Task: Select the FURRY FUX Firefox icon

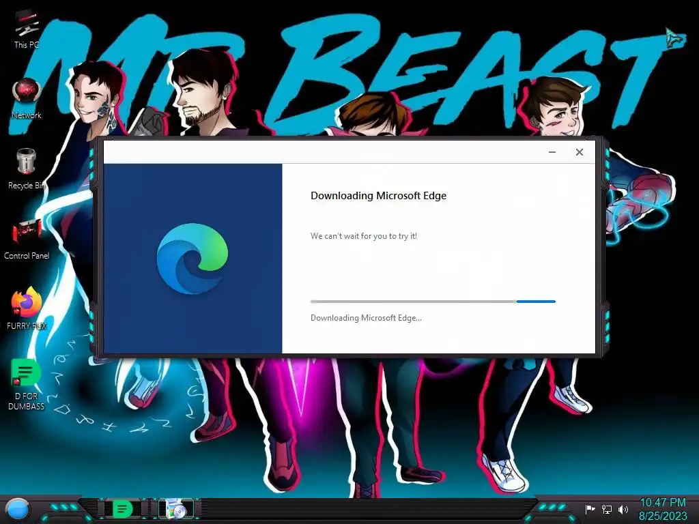Action: [27, 308]
